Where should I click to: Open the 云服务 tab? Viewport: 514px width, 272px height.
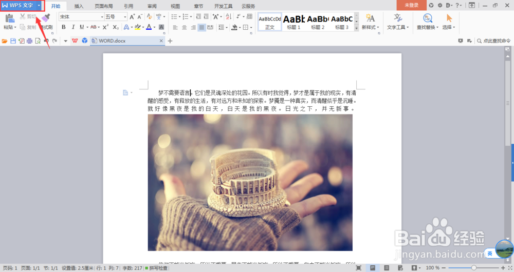pos(248,6)
